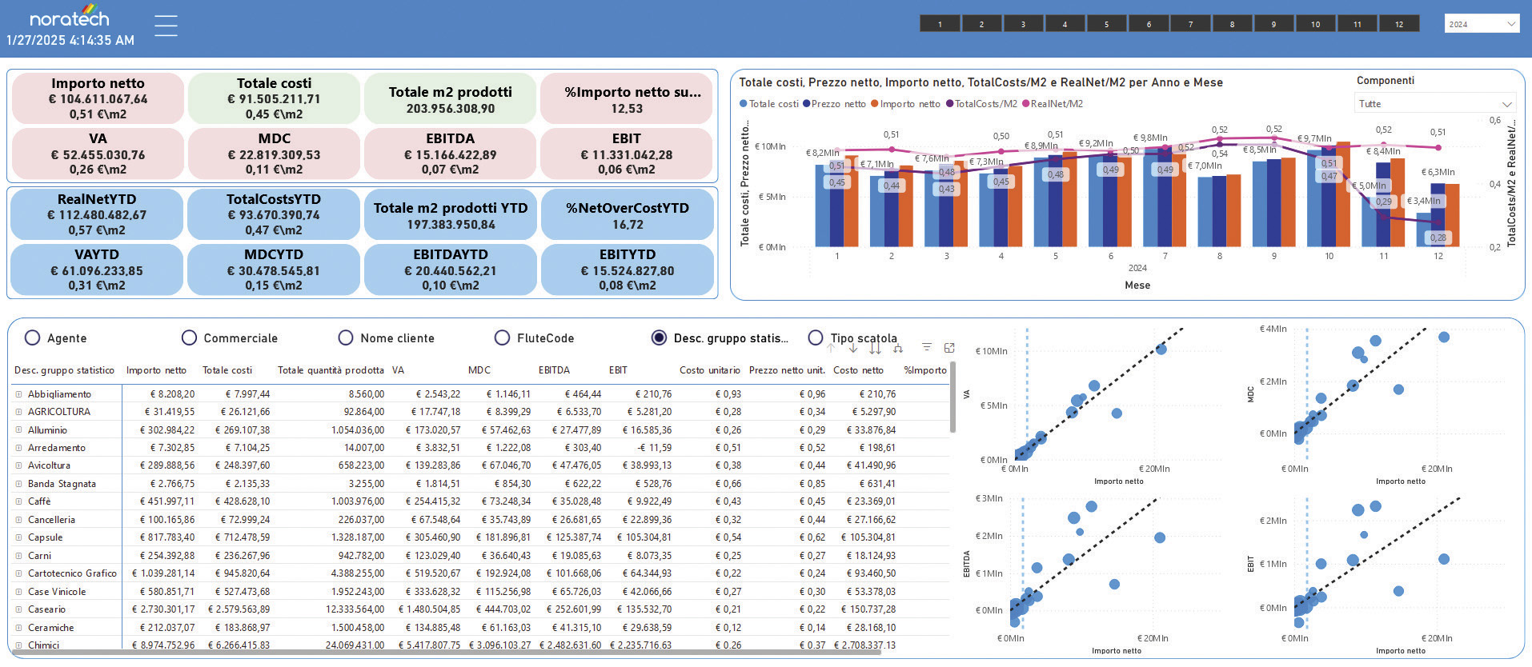1532x667 pixels.
Task: Sort by Costo unitario column header
Action: [710, 370]
